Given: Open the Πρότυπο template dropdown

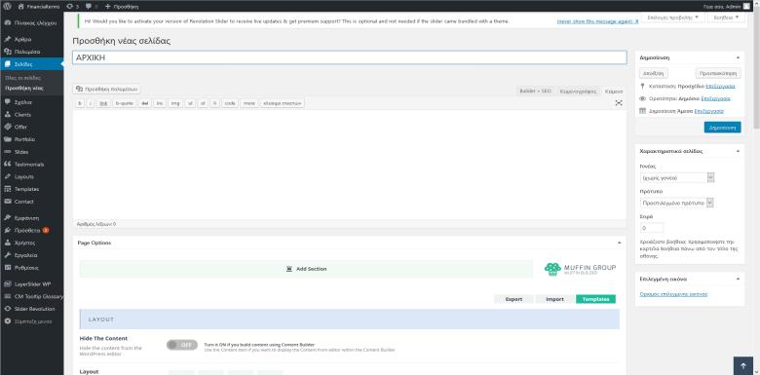Looking at the screenshot, I should [x=676, y=203].
